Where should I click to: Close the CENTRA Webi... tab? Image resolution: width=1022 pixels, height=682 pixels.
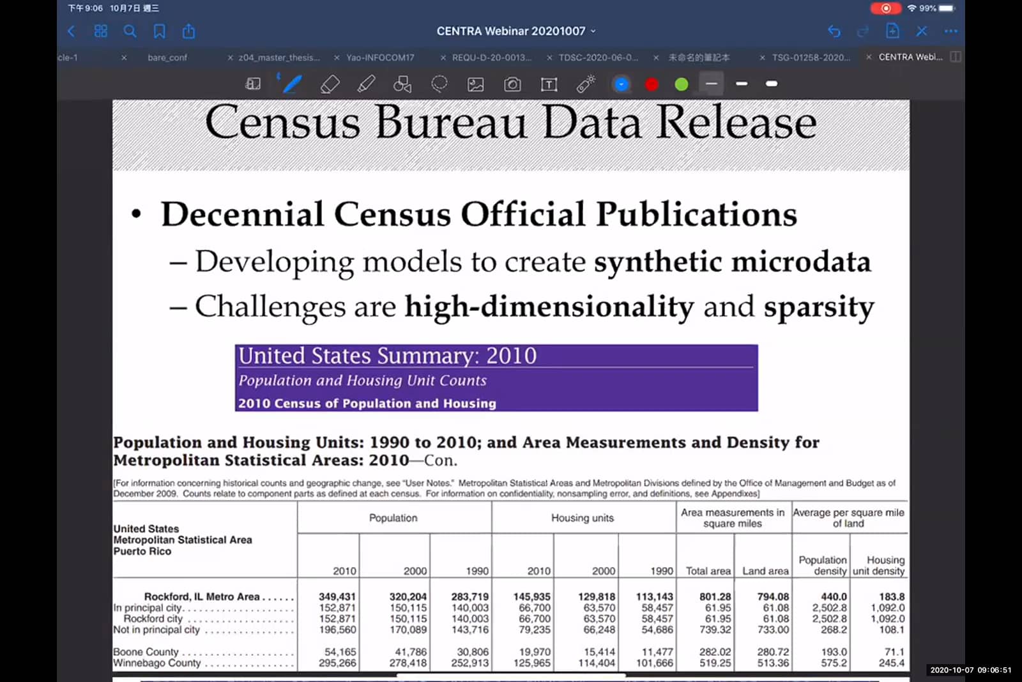pos(869,57)
